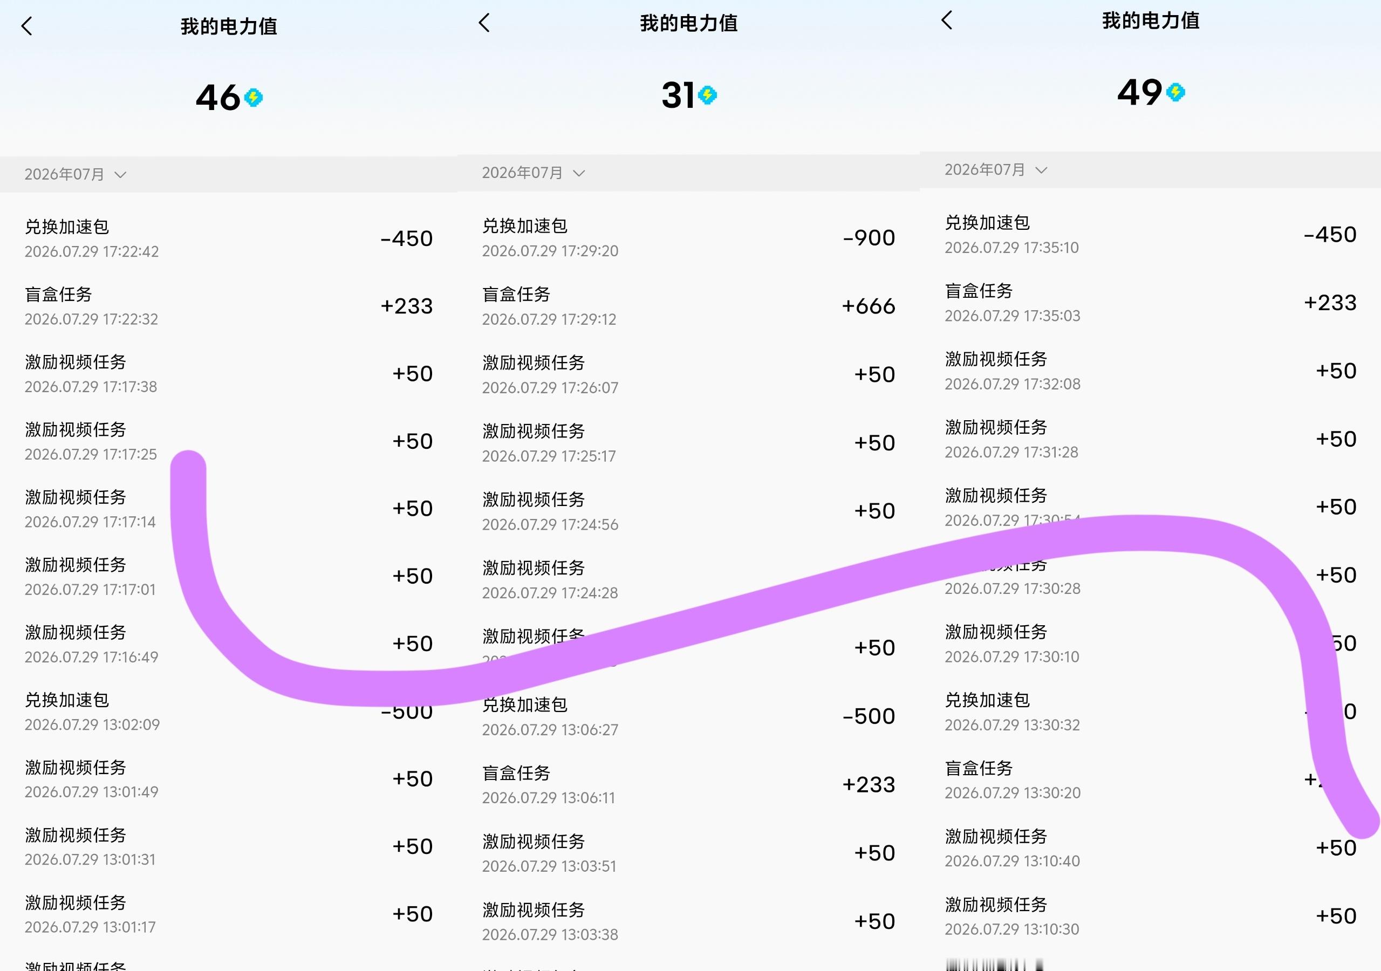This screenshot has height=971, width=1381.
Task: Select the 激励视频任务 entry at 17:26:07
Action: click(x=689, y=375)
